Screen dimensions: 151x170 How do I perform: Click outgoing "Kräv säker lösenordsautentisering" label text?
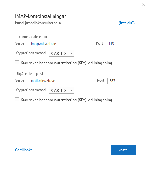click(66, 100)
